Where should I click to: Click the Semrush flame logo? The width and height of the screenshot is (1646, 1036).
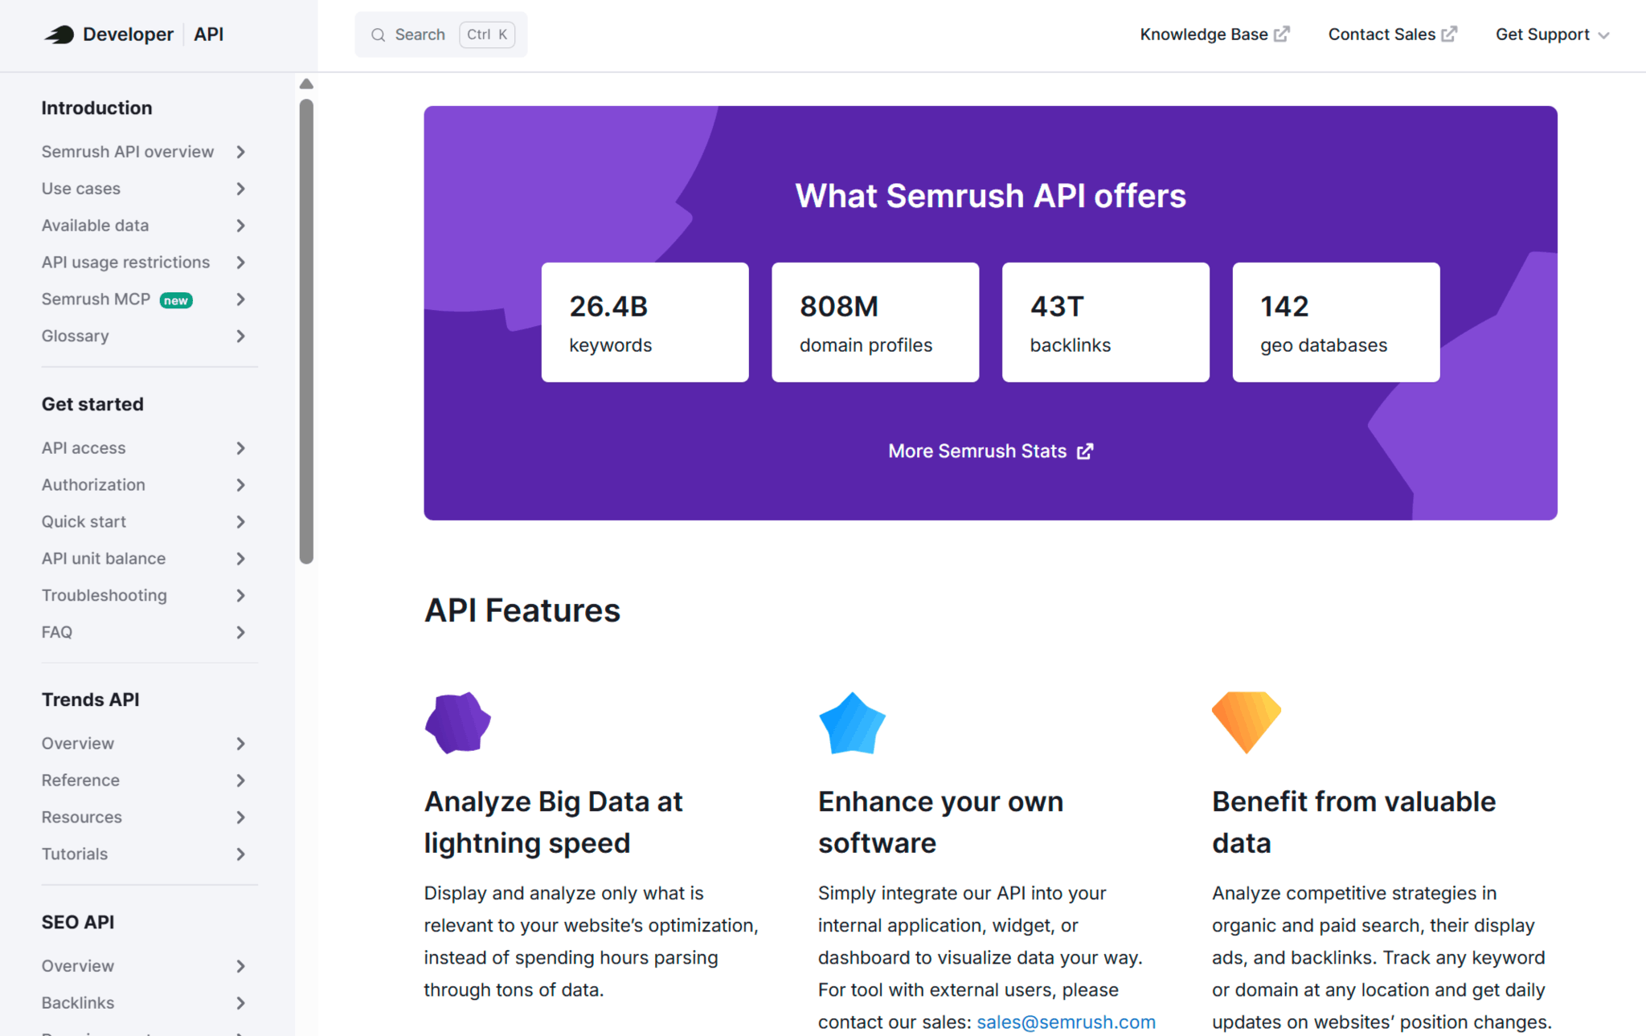click(x=59, y=35)
